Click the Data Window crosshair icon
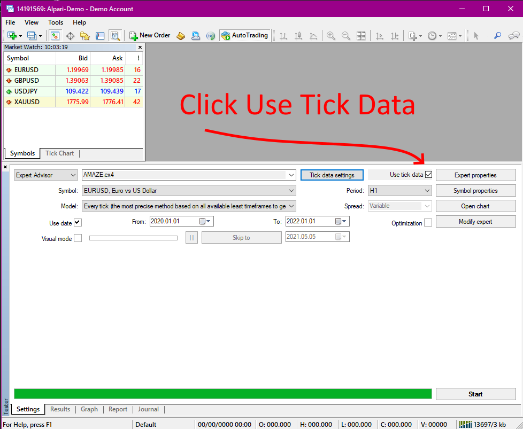523x429 pixels. [x=70, y=36]
